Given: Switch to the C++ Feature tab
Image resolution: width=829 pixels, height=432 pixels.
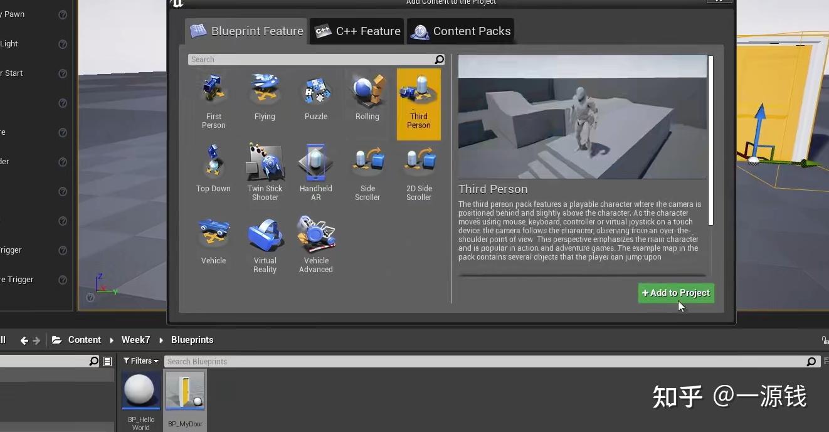Looking at the screenshot, I should coord(357,31).
